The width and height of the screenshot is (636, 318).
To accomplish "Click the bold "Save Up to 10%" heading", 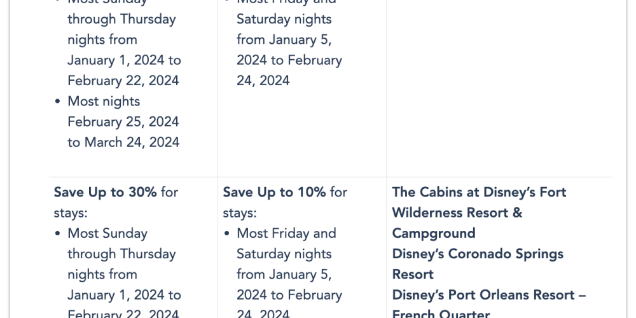I will tap(274, 192).
